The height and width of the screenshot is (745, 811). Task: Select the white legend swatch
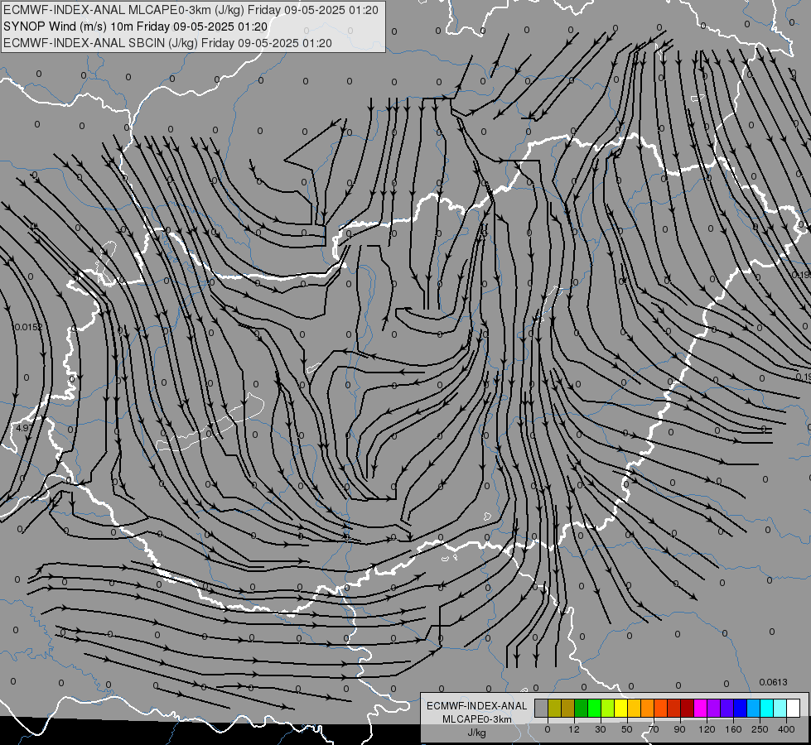(793, 708)
